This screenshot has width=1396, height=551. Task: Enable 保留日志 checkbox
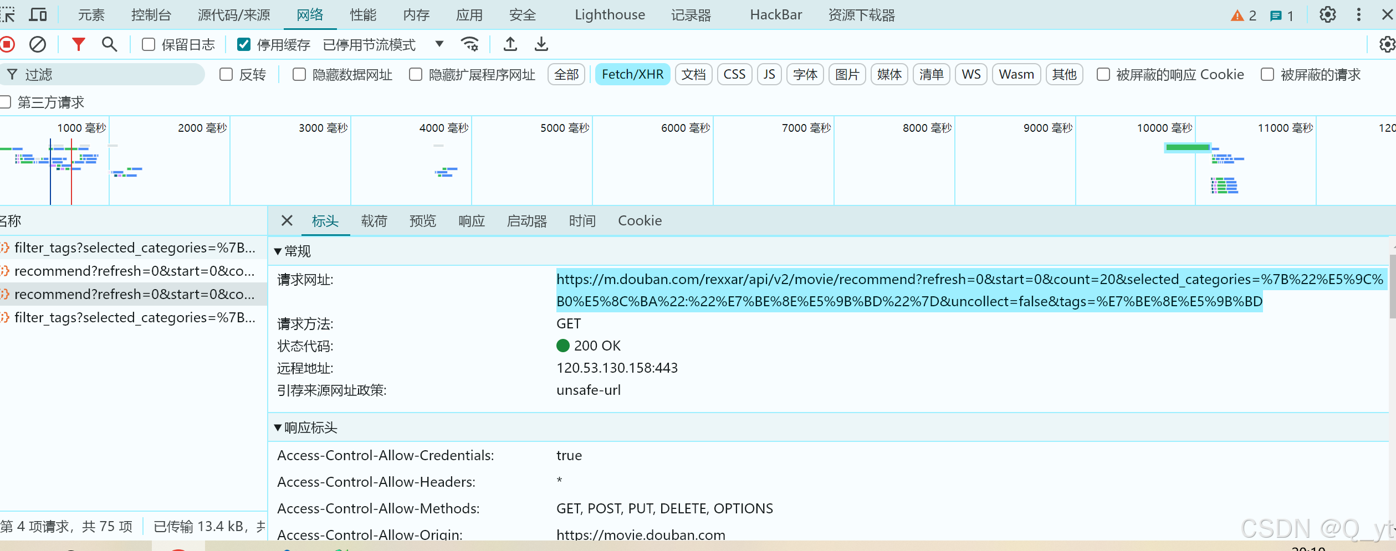click(x=148, y=44)
